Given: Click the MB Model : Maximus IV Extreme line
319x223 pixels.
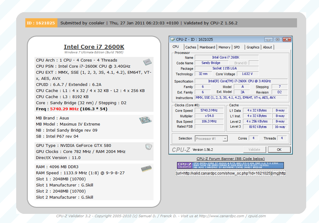Looking at the screenshot, I should [68, 124].
